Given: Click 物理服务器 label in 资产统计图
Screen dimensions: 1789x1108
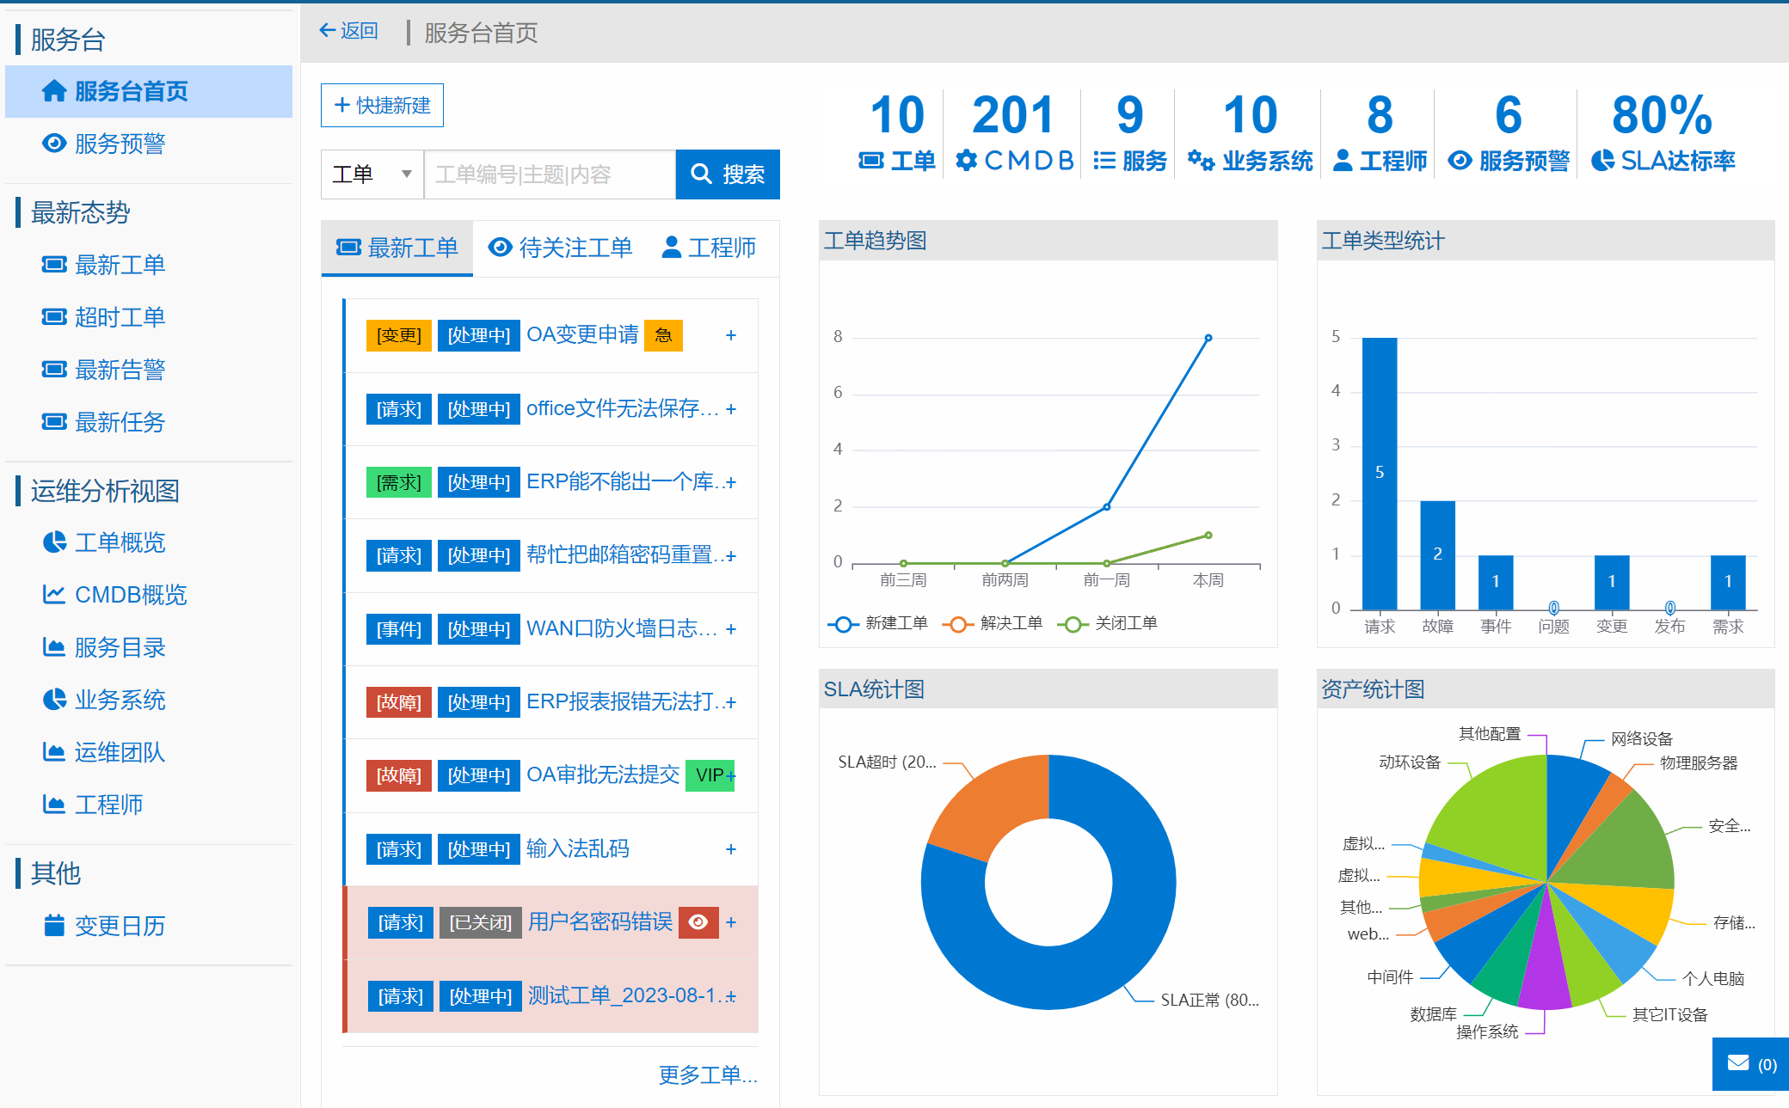Looking at the screenshot, I should pos(1699,762).
